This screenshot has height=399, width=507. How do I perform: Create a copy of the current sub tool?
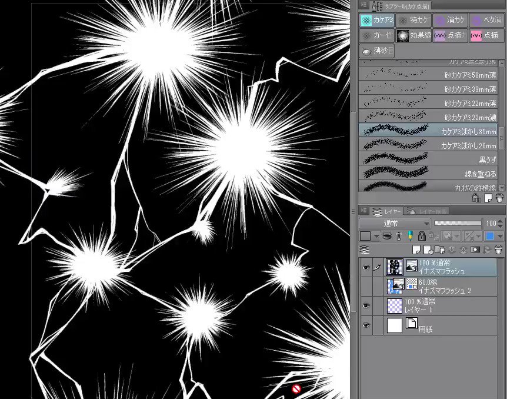(x=488, y=197)
